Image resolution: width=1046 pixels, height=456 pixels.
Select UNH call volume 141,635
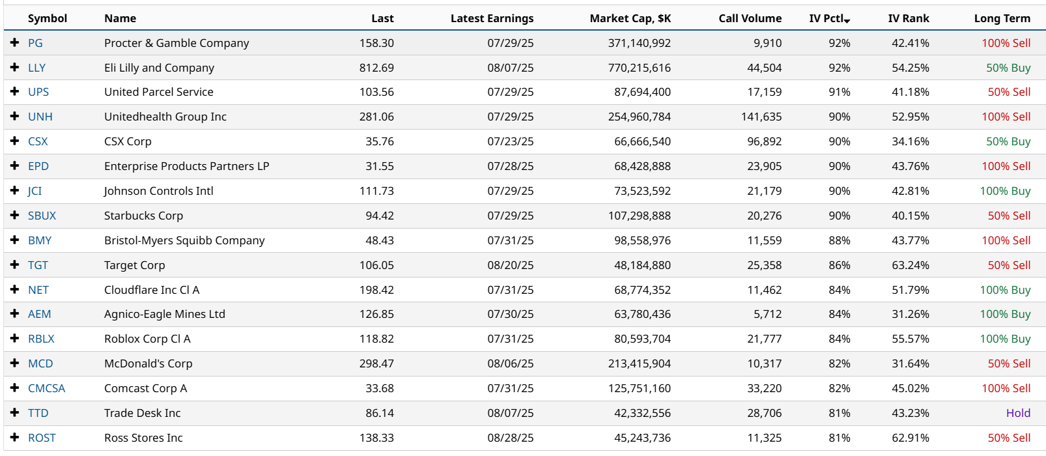click(x=761, y=117)
